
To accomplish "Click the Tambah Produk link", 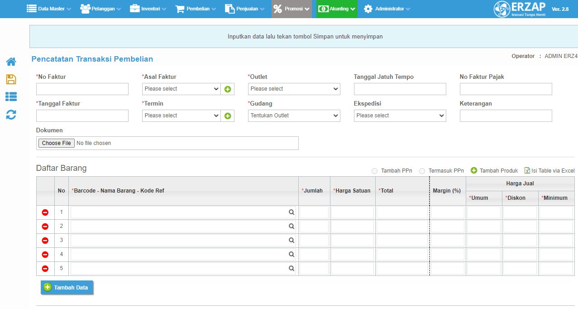I will point(494,171).
